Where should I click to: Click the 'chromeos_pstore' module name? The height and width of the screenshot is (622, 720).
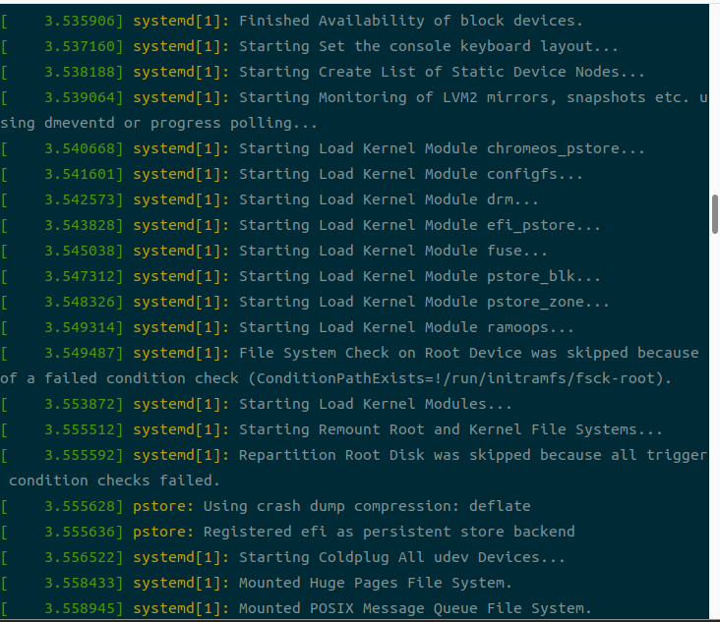click(x=553, y=149)
